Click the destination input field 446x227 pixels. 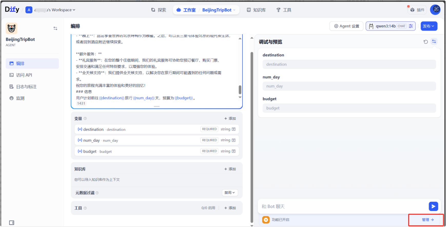pyautogui.click(x=349, y=64)
